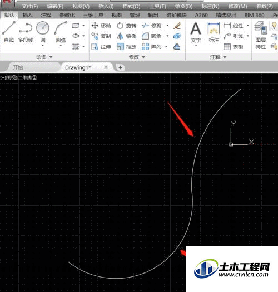
Task: Open the Array (阵列) dropdown arrow
Action: pos(166,47)
